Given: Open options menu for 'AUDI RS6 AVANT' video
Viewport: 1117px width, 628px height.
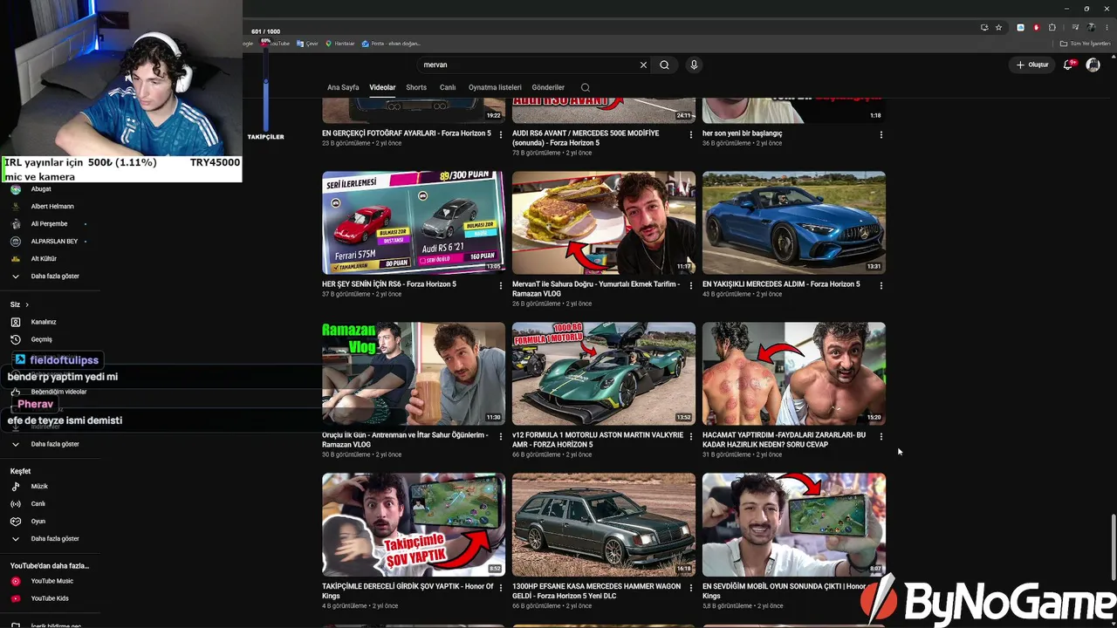Looking at the screenshot, I should (691, 134).
